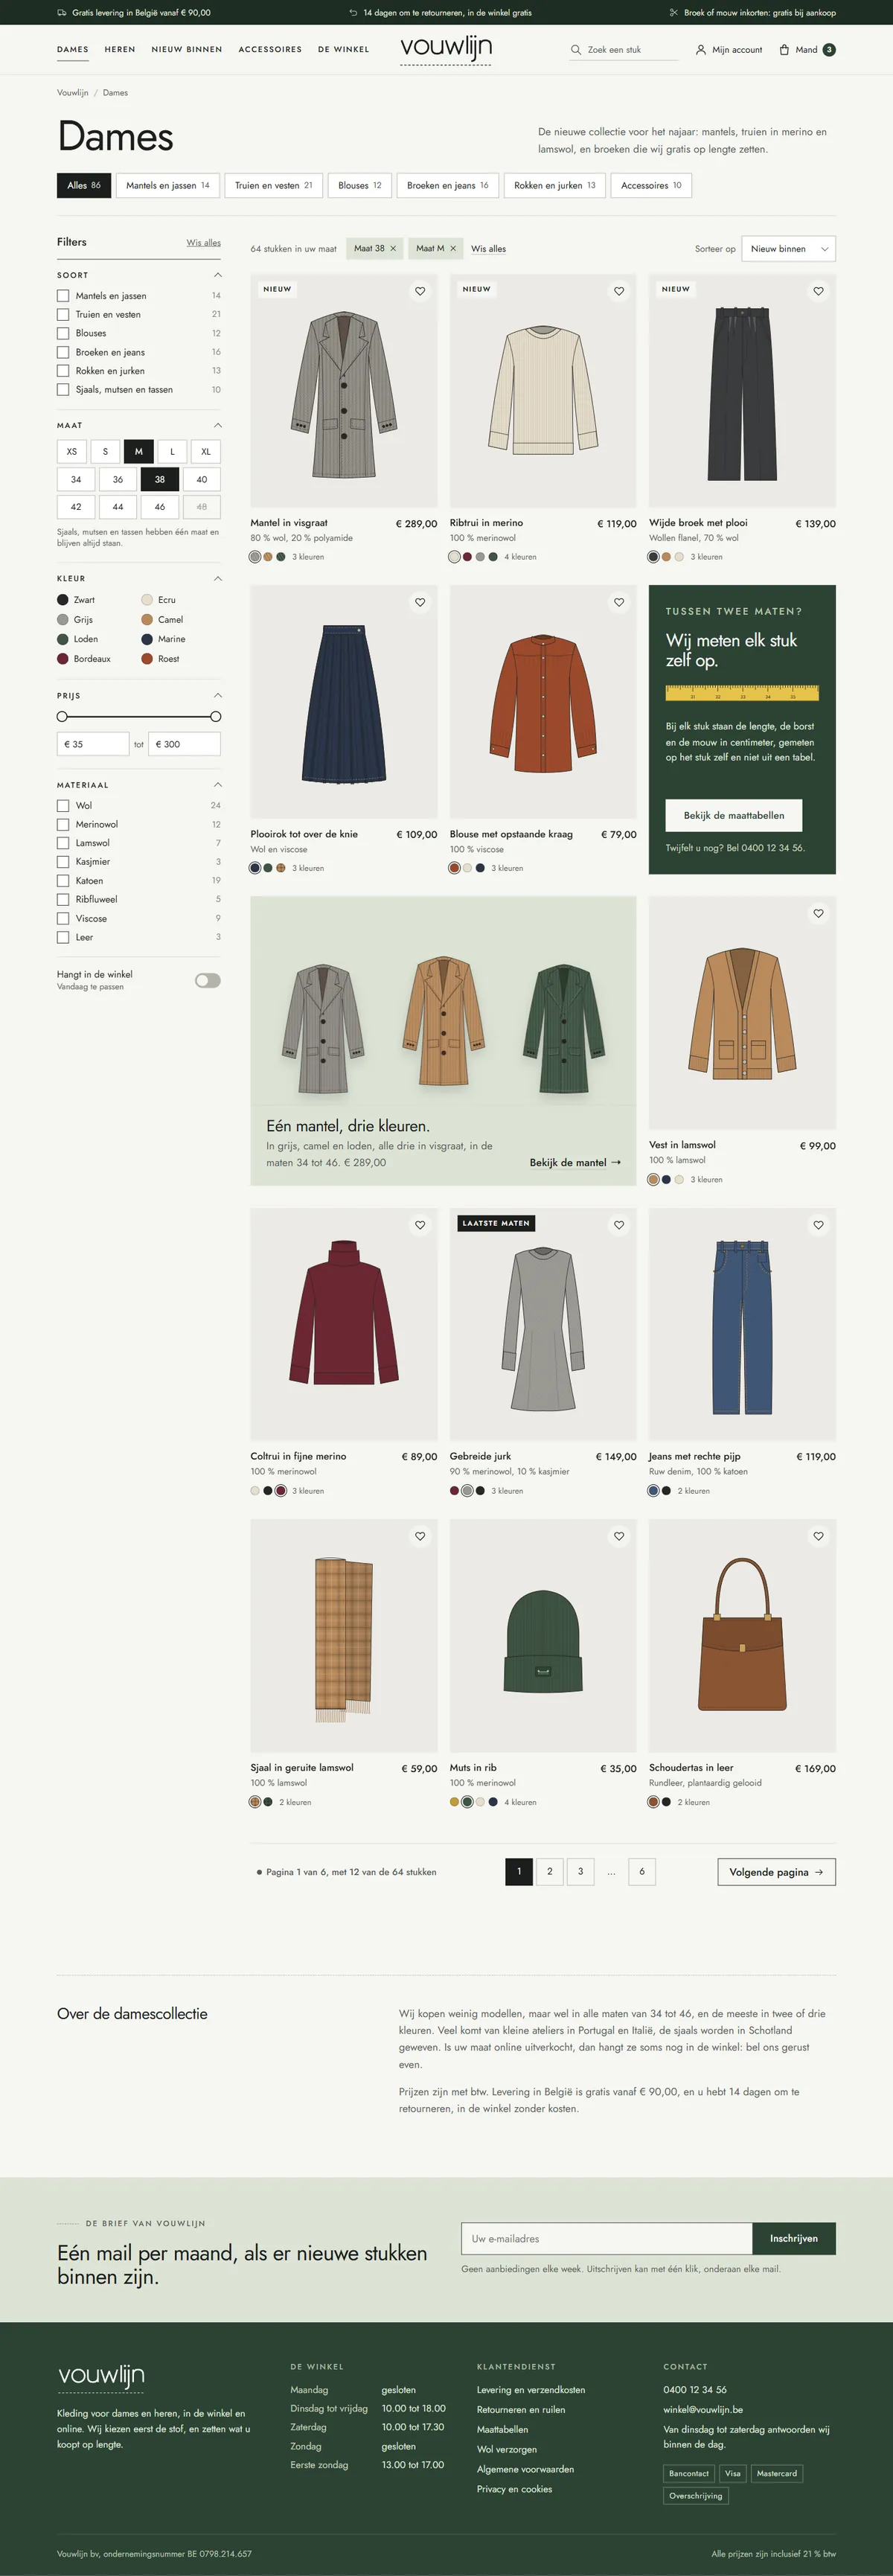Collapse the Maat filter section
This screenshot has width=893, height=2576.
pyautogui.click(x=217, y=425)
